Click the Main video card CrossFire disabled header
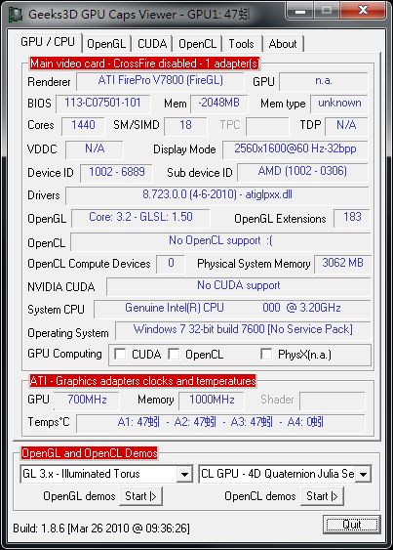 (x=144, y=63)
